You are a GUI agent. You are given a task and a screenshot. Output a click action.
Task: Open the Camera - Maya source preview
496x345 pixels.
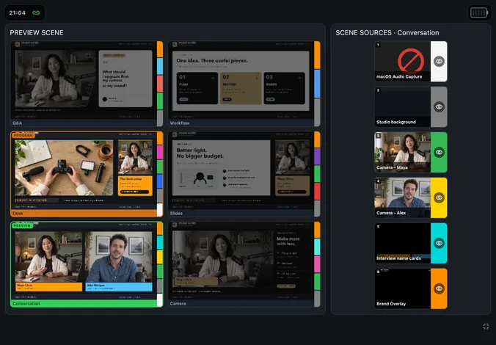coord(402,152)
